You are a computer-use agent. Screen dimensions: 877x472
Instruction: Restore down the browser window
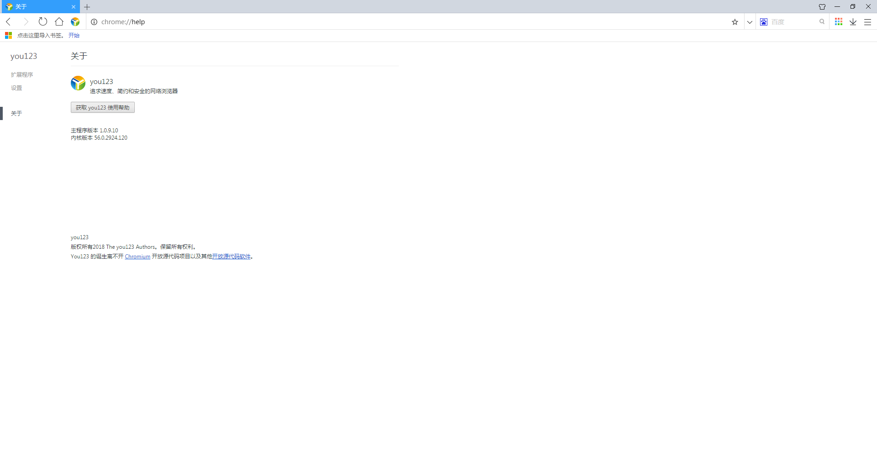(853, 6)
